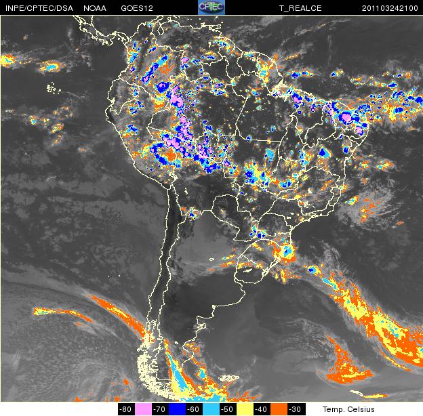Image resolution: width=423 pixels, height=416 pixels.
Task: Click the CPTEC logo in the header
Action: (211, 7)
